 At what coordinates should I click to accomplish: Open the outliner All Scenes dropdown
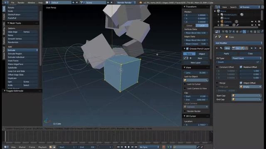click(x=249, y=7)
